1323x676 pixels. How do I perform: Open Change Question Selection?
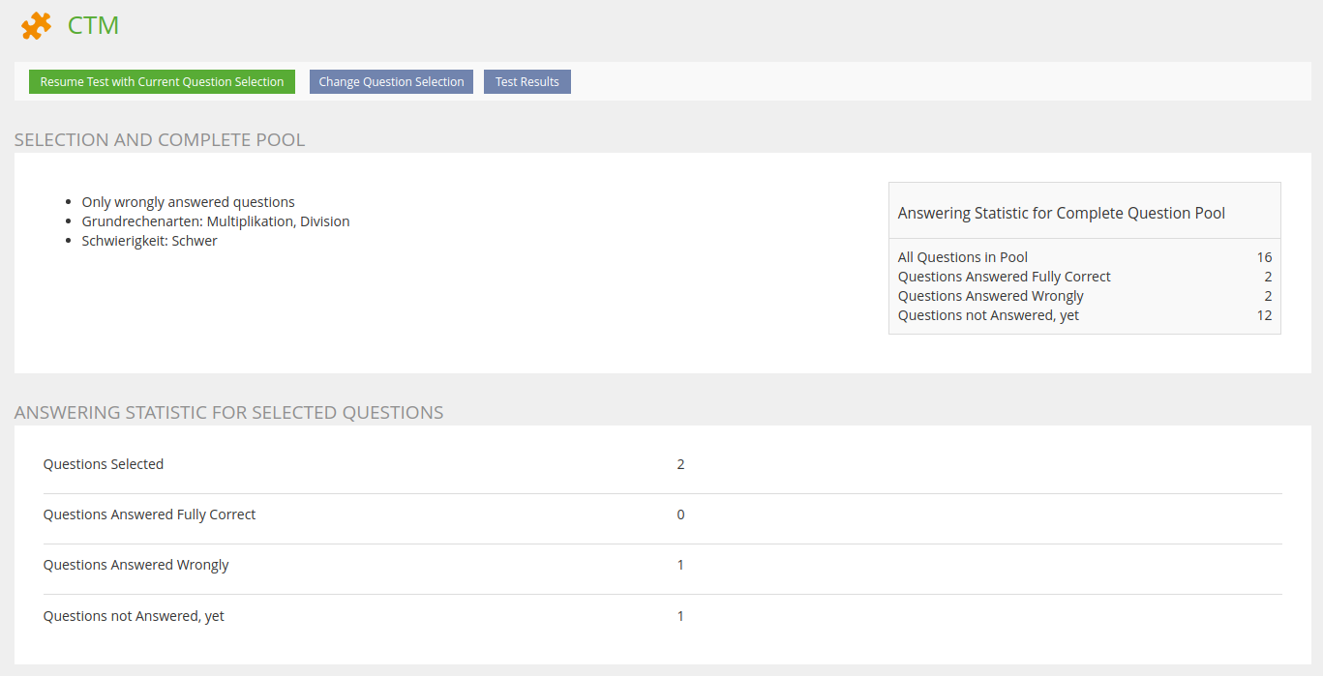coord(391,82)
